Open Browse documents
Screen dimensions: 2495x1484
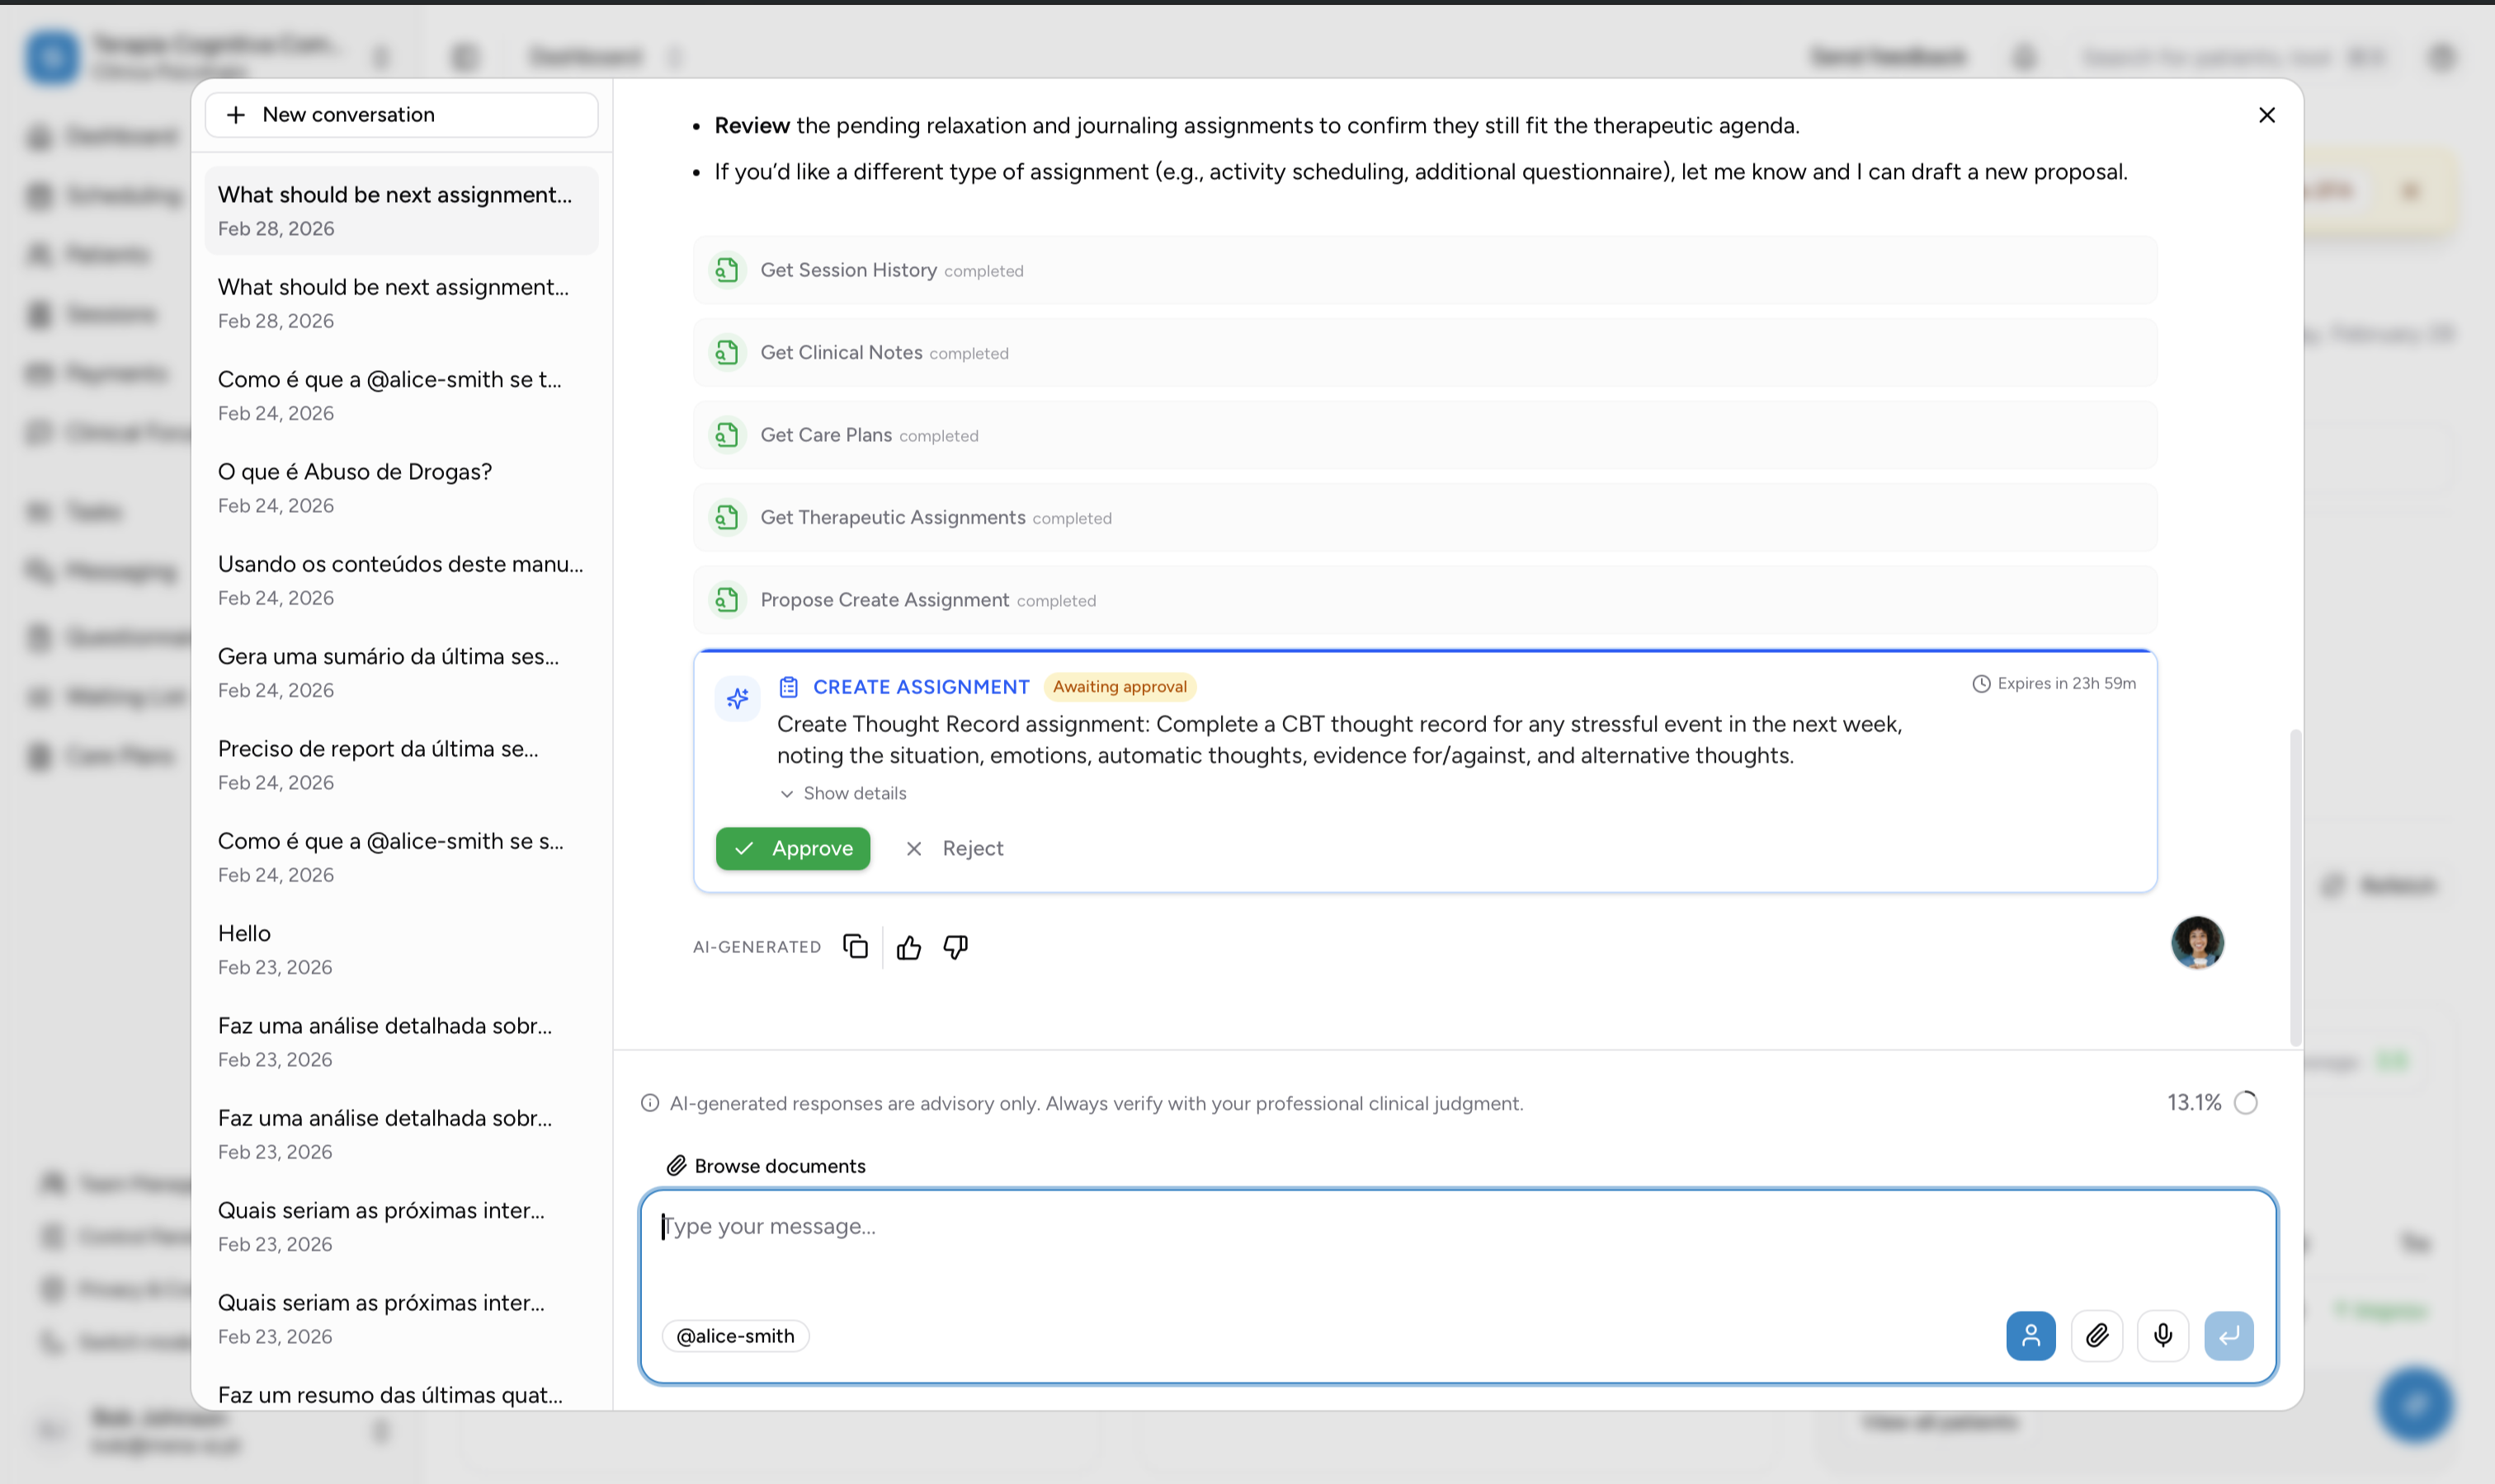click(765, 1165)
